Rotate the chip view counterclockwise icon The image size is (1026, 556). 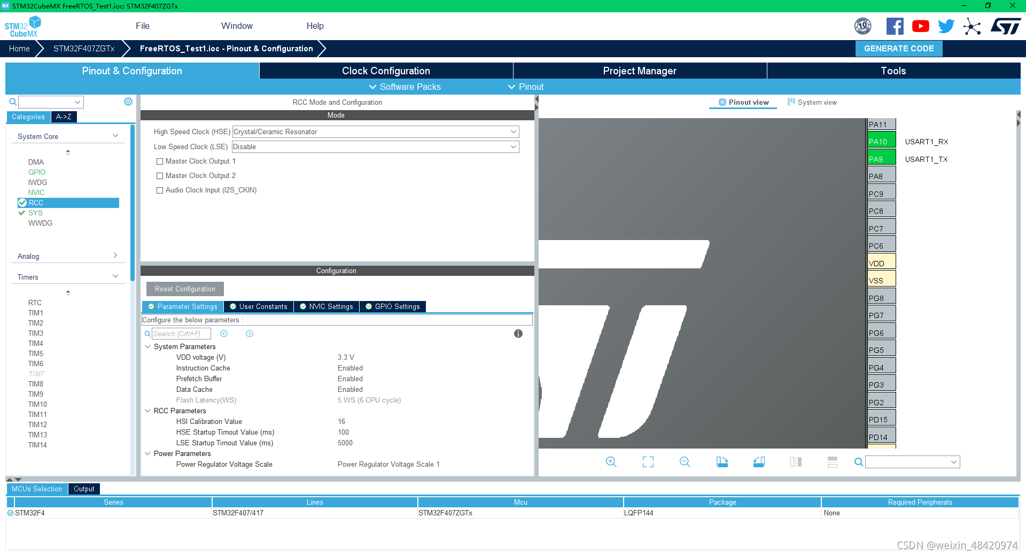759,462
